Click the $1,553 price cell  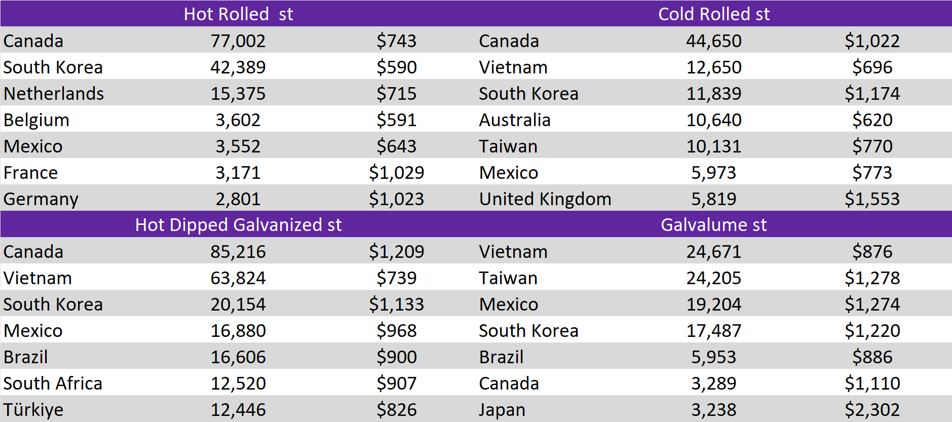[872, 199]
